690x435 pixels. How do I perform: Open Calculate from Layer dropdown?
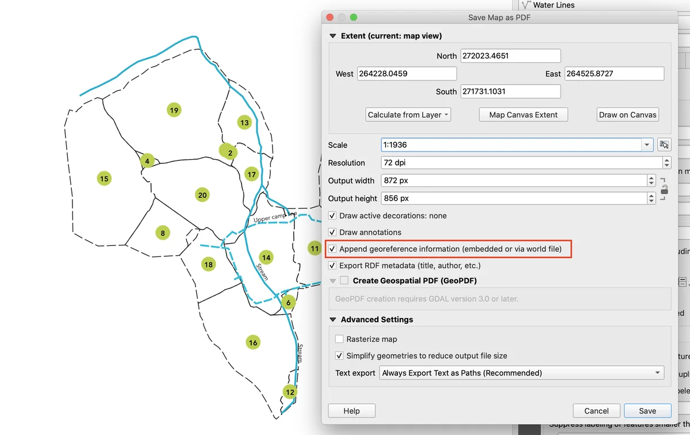point(408,114)
